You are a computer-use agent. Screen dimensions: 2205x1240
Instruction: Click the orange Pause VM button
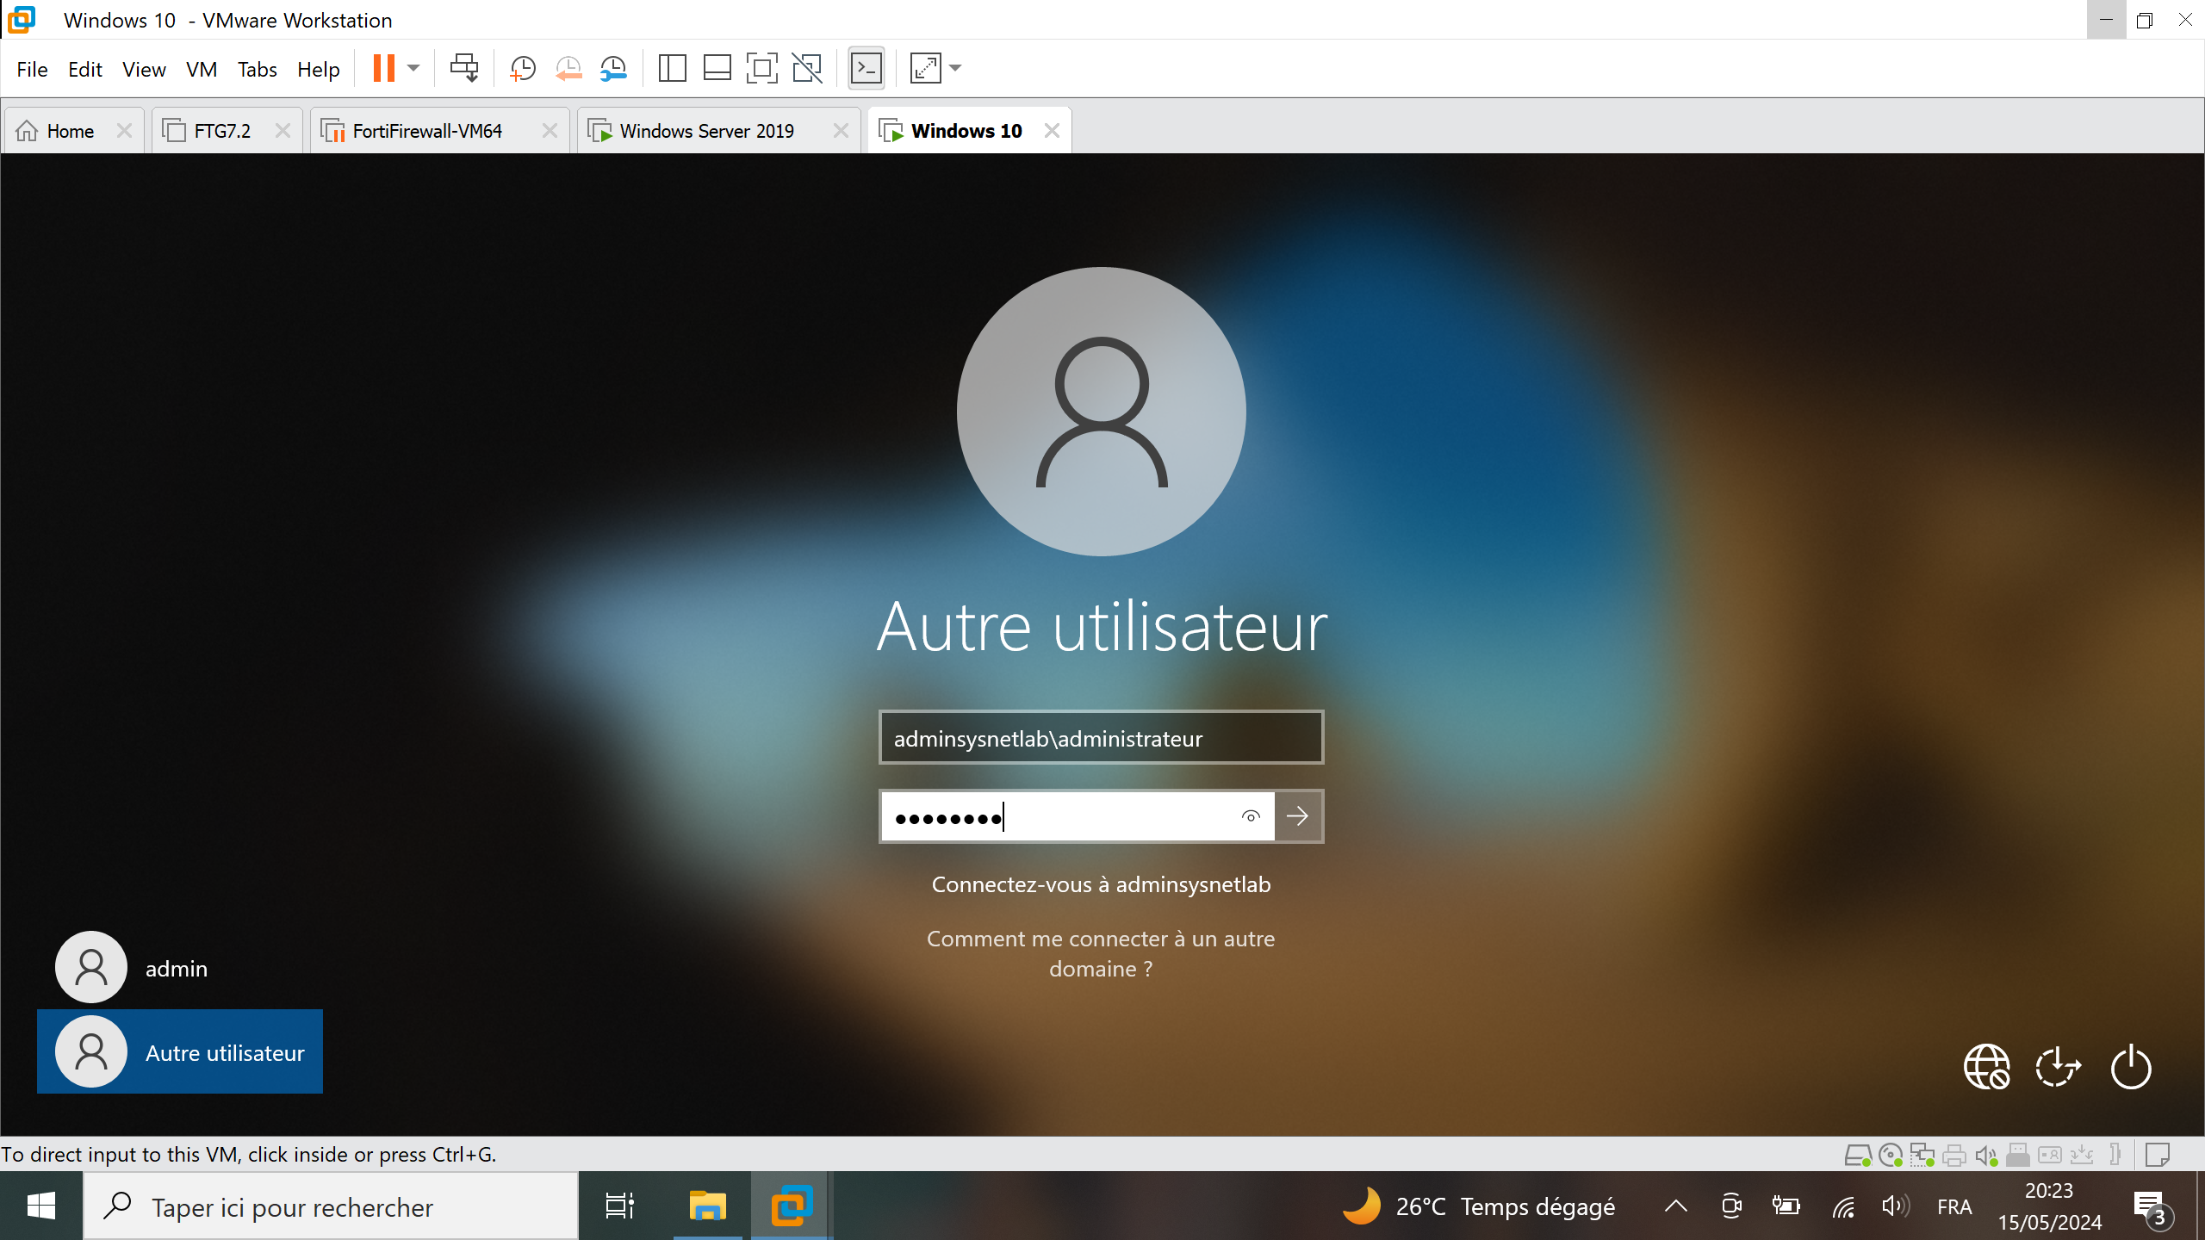click(x=383, y=68)
